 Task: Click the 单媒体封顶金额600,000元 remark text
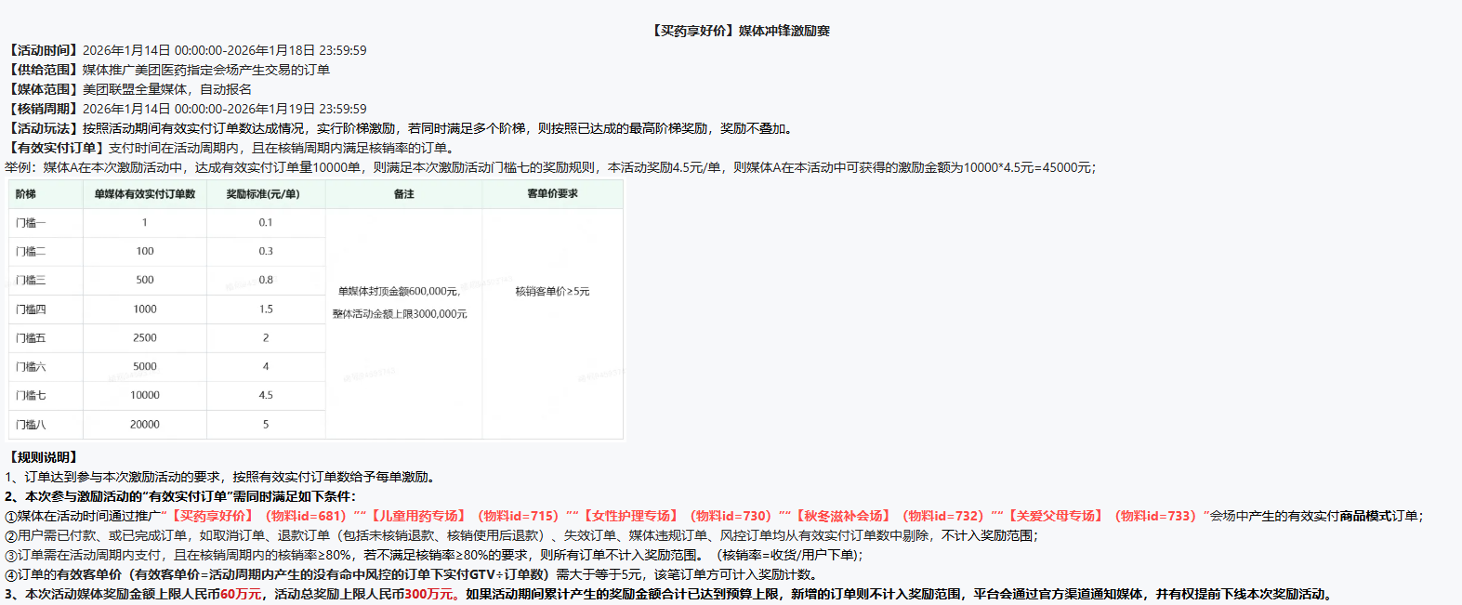tap(399, 292)
